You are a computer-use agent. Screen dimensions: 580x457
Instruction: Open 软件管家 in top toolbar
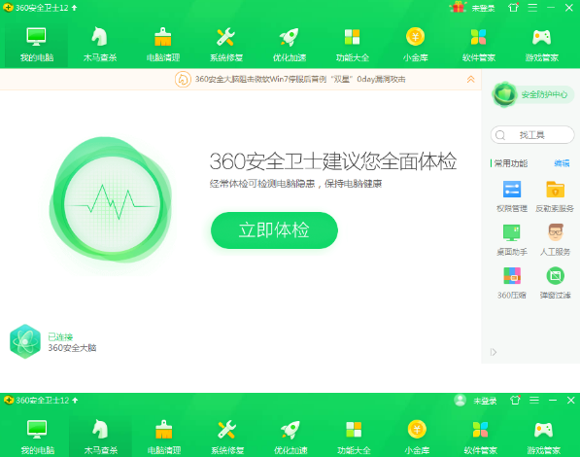coord(478,45)
